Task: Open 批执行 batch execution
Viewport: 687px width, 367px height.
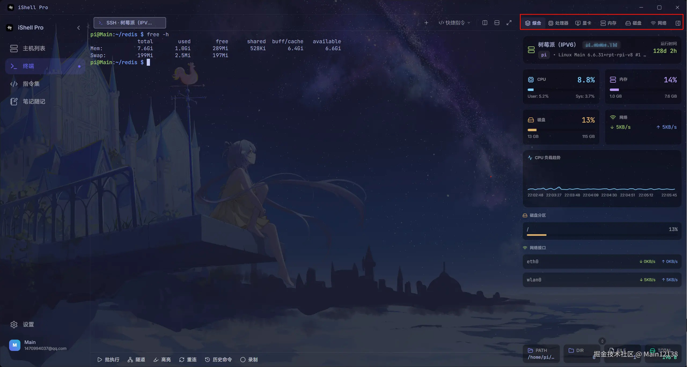Action: (108, 359)
